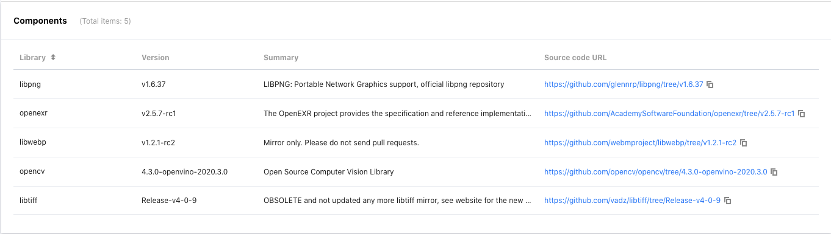Open the opencv 4.3.0-openvino GitHub link
Screen dimensions: 831x234
[656, 172]
